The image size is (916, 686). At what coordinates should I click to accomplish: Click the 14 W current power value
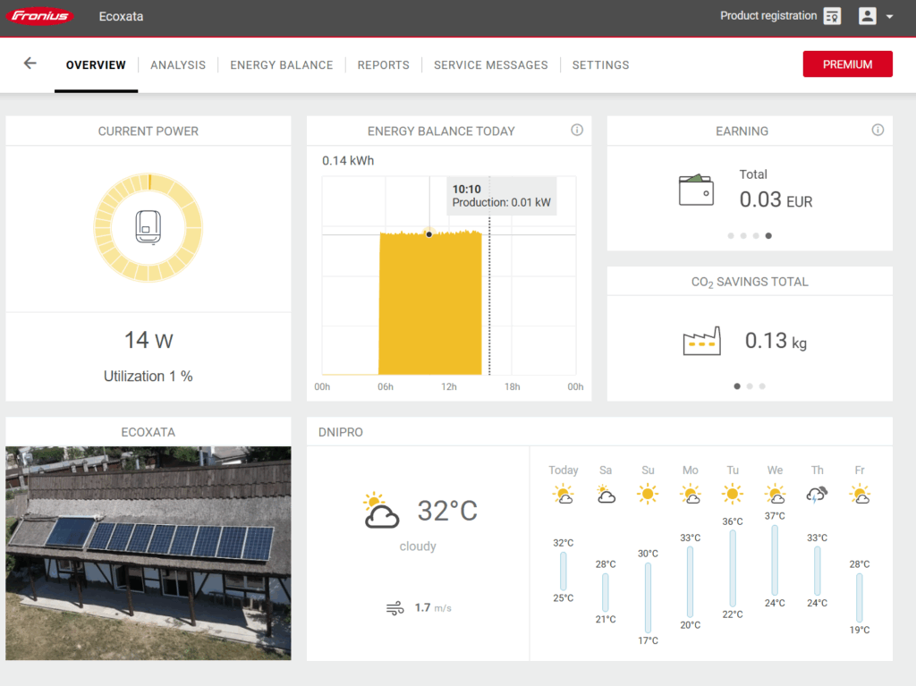[148, 340]
